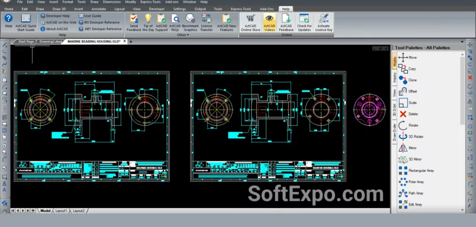Switch to the Layout1 tab
The height and width of the screenshot is (227, 476).
coord(61,211)
